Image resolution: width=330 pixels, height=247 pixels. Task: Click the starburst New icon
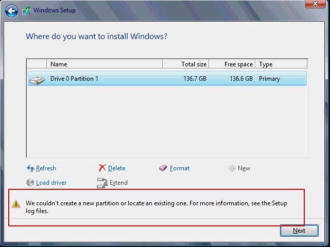(x=232, y=168)
